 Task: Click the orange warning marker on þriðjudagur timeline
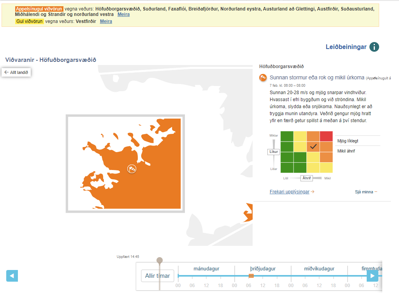tap(251, 276)
